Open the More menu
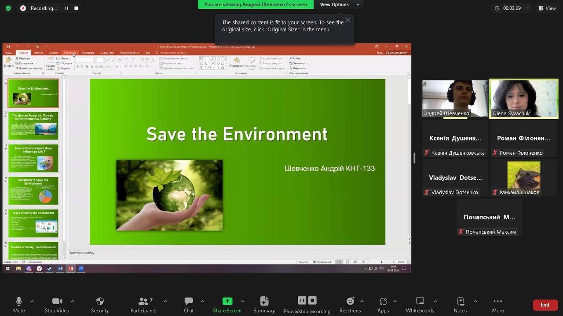 [498, 304]
